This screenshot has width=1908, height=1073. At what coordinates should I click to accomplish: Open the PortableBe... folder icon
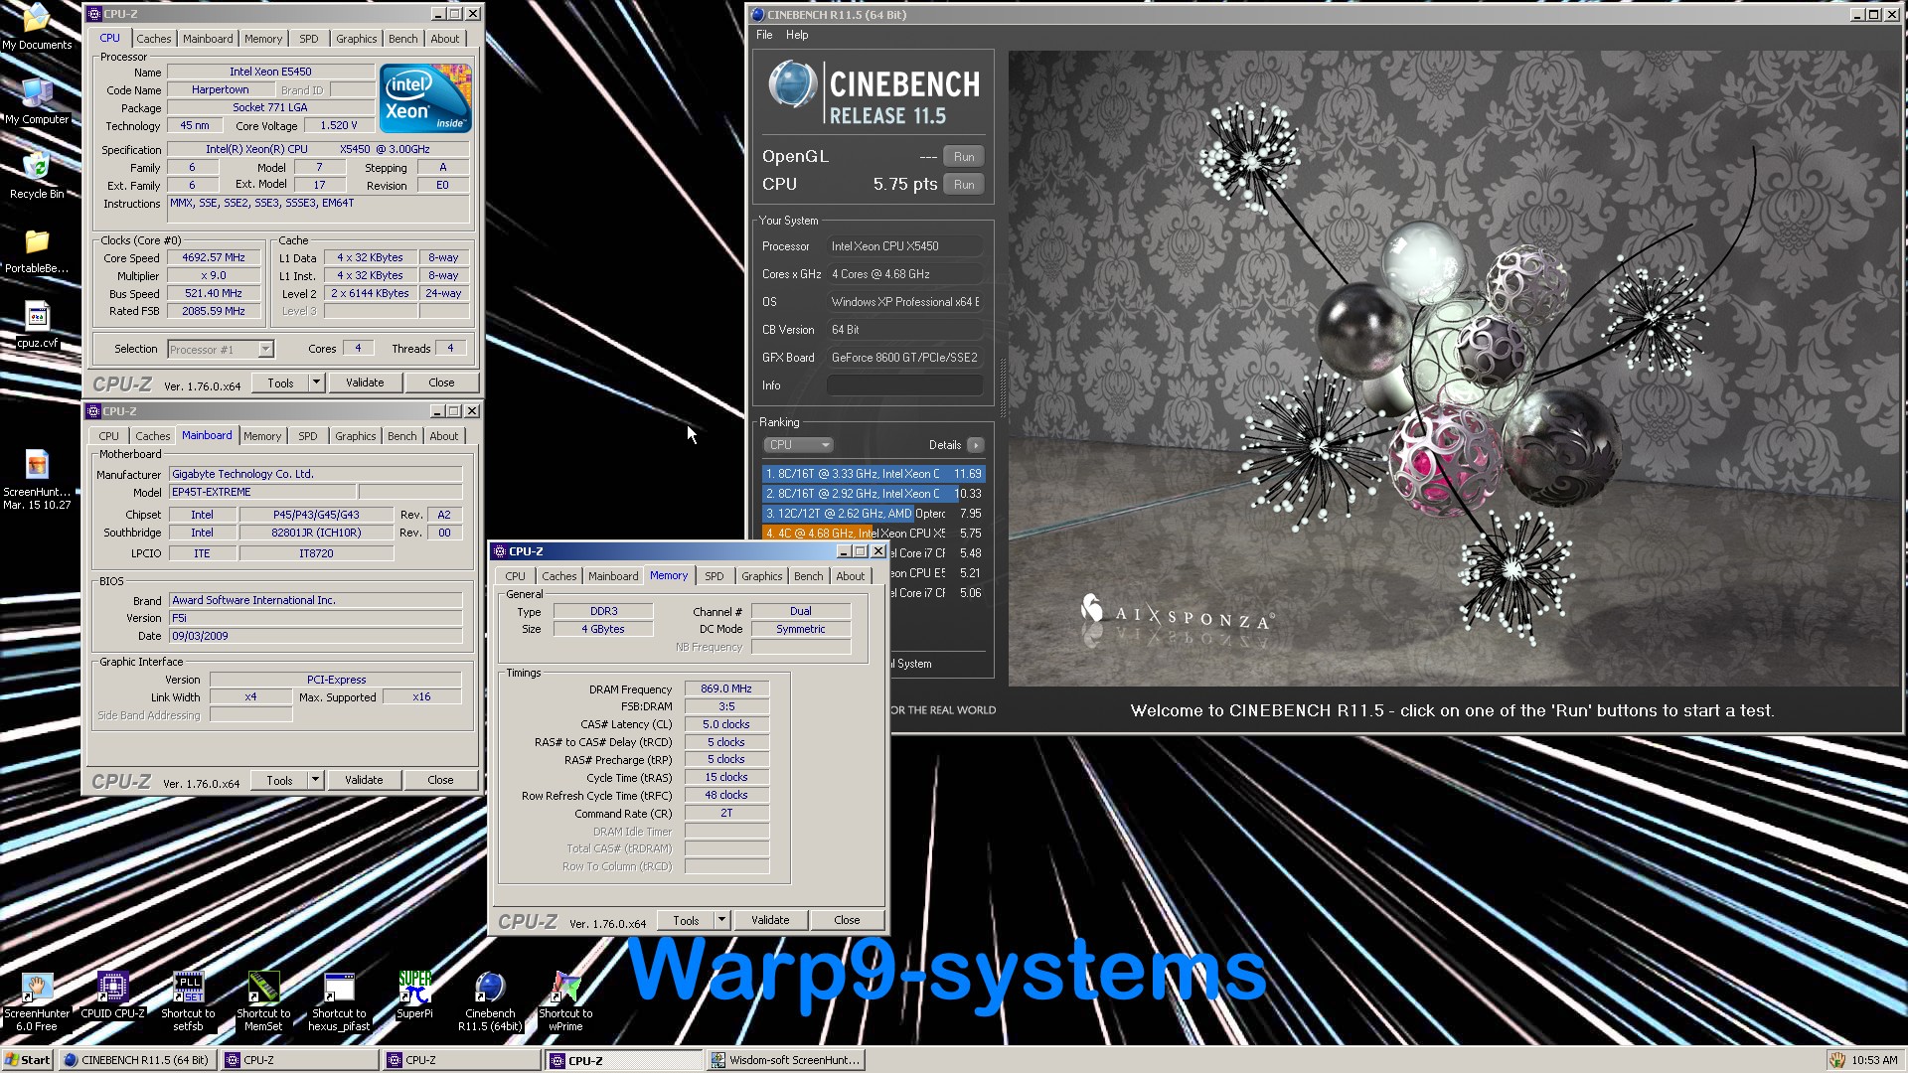click(37, 250)
